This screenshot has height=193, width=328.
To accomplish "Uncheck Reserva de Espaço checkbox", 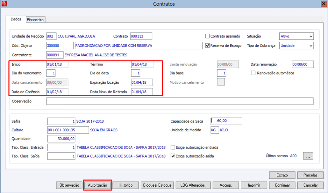I will coord(208,45).
